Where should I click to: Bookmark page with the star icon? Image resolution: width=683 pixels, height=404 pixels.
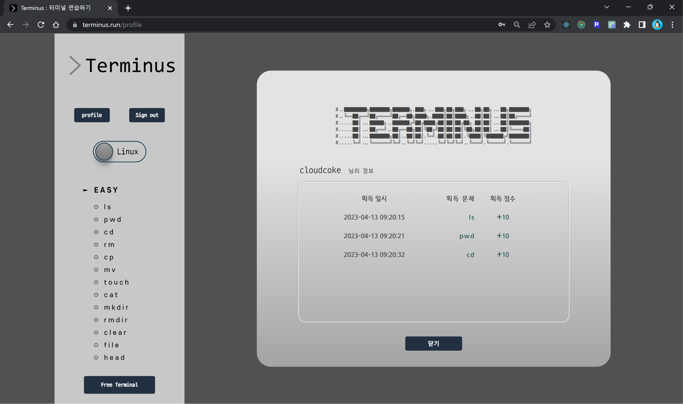[547, 25]
